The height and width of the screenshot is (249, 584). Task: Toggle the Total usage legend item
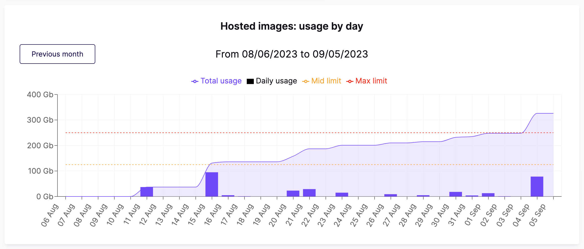point(216,81)
